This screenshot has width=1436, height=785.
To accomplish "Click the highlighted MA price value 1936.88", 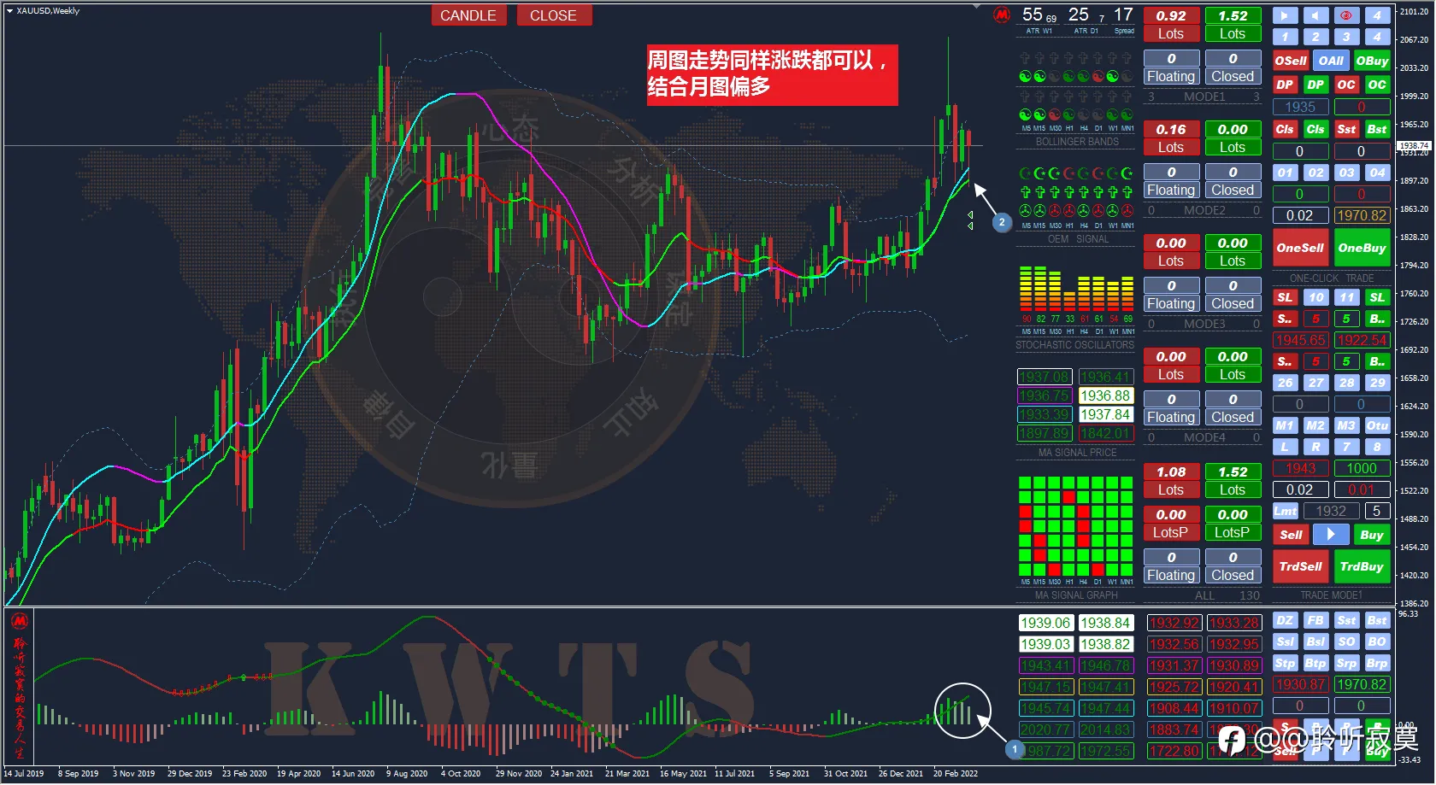I will [x=1105, y=395].
